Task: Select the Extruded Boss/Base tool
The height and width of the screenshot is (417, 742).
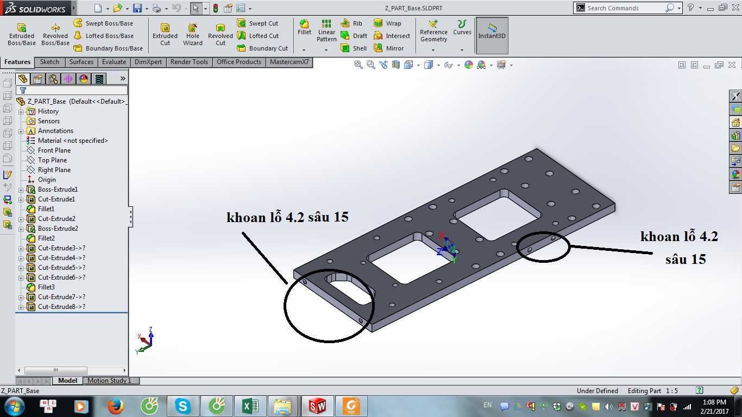Action: [x=22, y=34]
